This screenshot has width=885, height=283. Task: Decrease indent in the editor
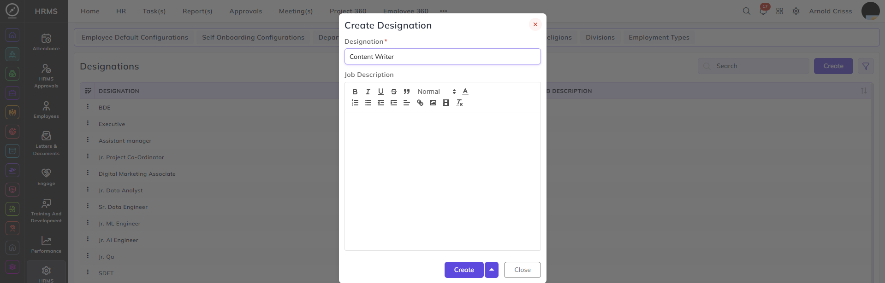tap(380, 103)
